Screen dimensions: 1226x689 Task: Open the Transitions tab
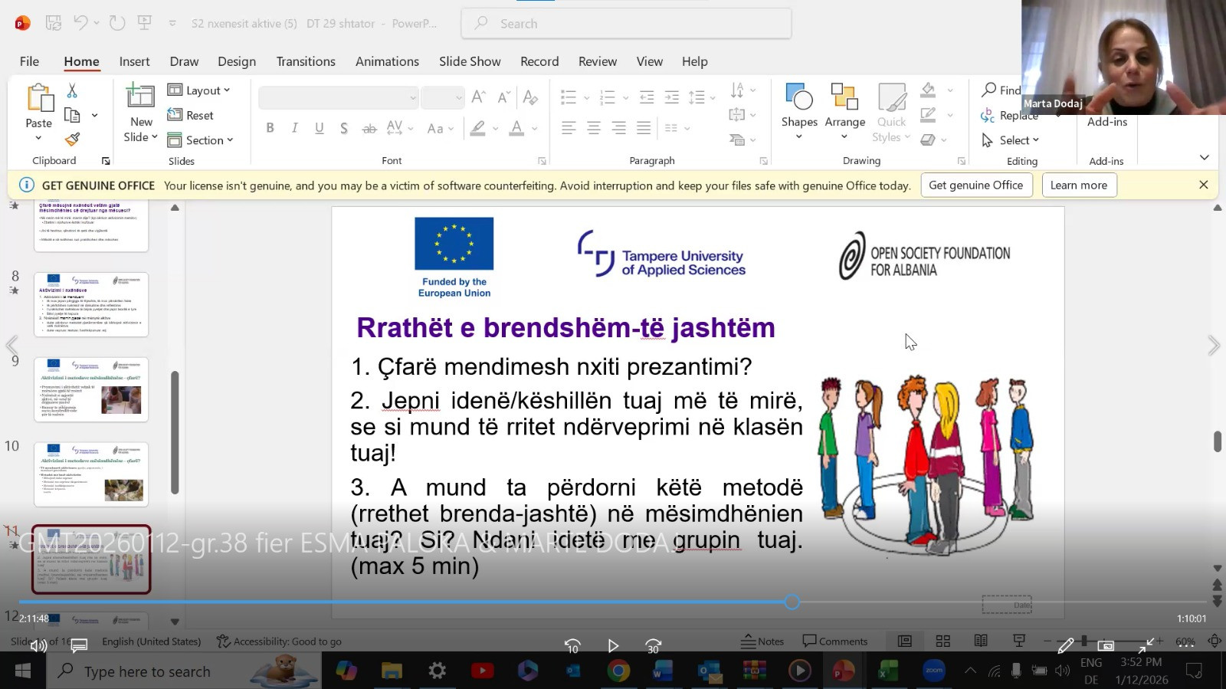coord(306,61)
